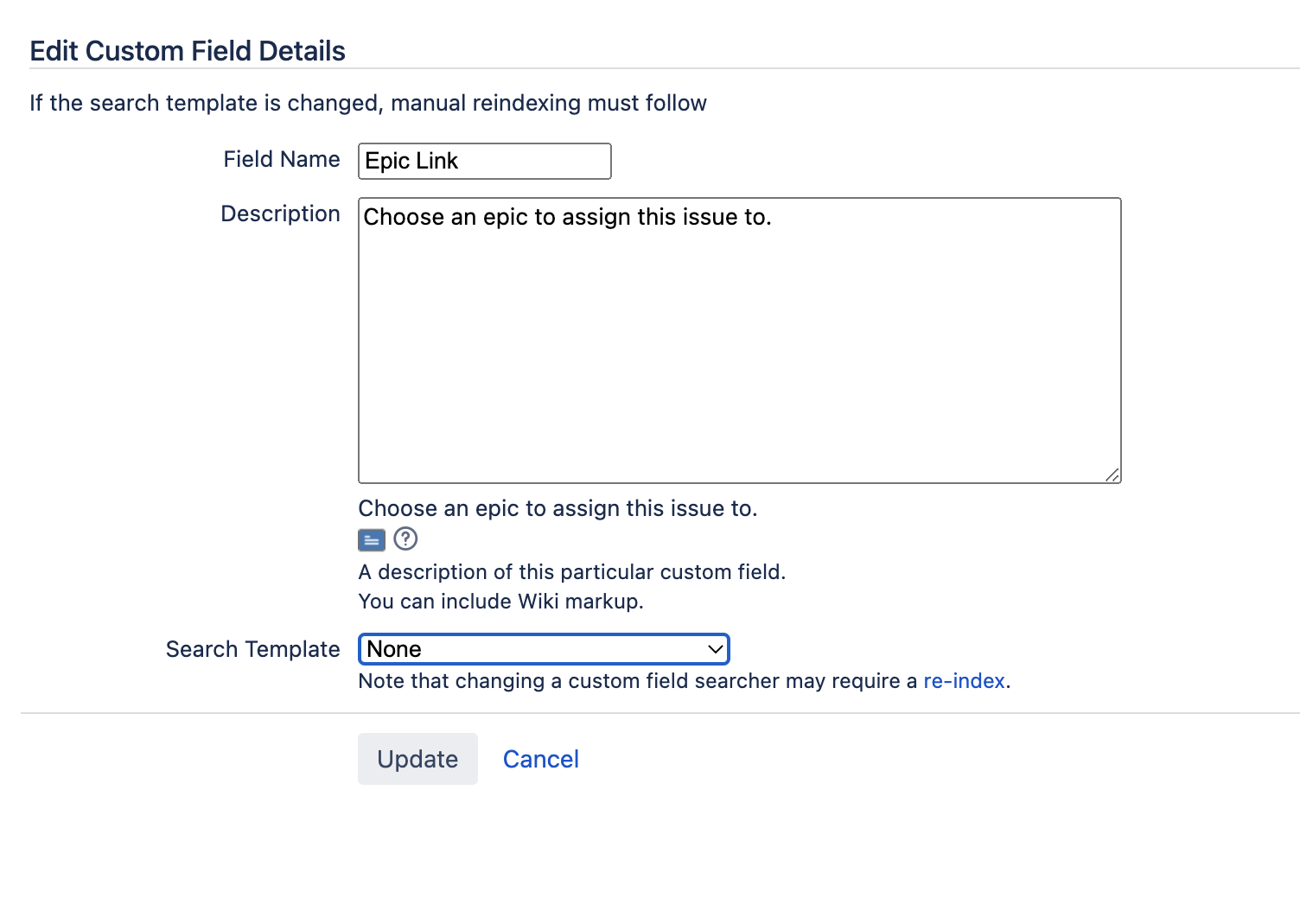Click the 'You can include Wiki markup.' text
The width and height of the screenshot is (1300, 911).
[501, 602]
